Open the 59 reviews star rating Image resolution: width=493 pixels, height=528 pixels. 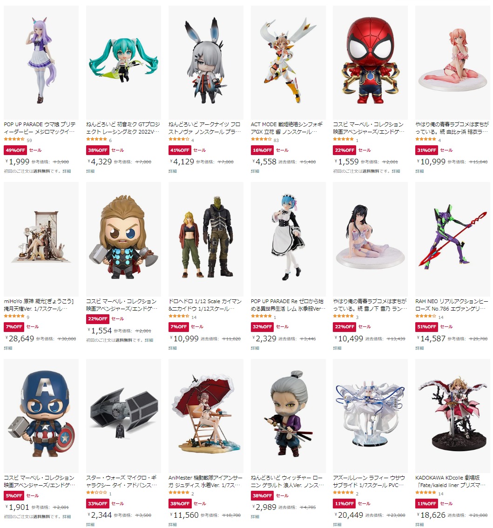point(18,140)
